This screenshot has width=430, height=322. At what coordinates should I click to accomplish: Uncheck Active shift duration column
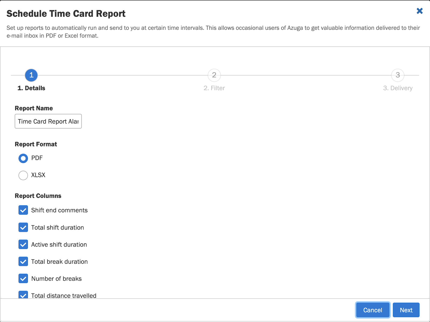(23, 244)
